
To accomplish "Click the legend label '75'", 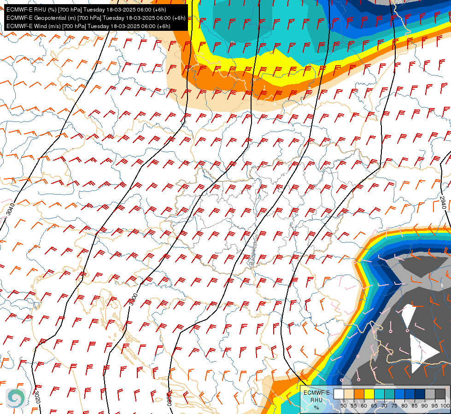I will (x=394, y=406).
